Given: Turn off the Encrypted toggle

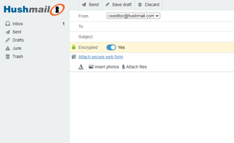Looking at the screenshot, I should click(x=111, y=47).
